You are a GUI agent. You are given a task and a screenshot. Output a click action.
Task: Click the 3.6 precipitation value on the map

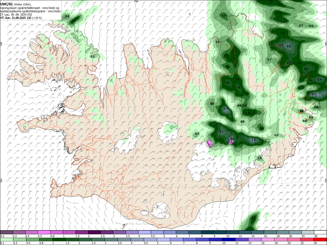pos(232,139)
